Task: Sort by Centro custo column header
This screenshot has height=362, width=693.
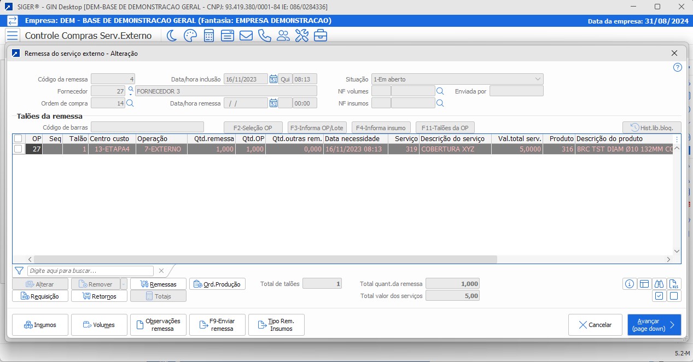Action: (x=112, y=139)
